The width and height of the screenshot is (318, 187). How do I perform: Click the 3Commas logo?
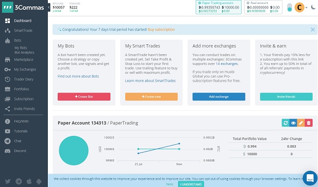23,7
